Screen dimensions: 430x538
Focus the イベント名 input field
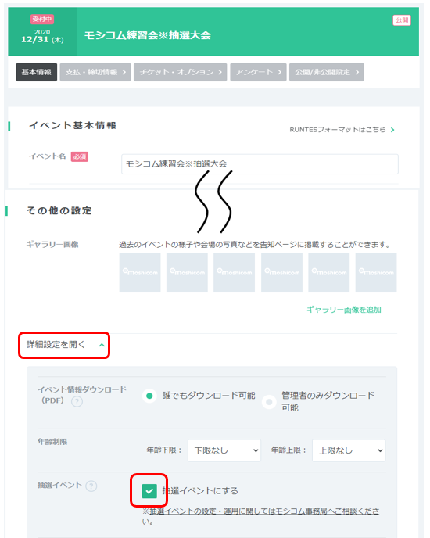point(260,164)
